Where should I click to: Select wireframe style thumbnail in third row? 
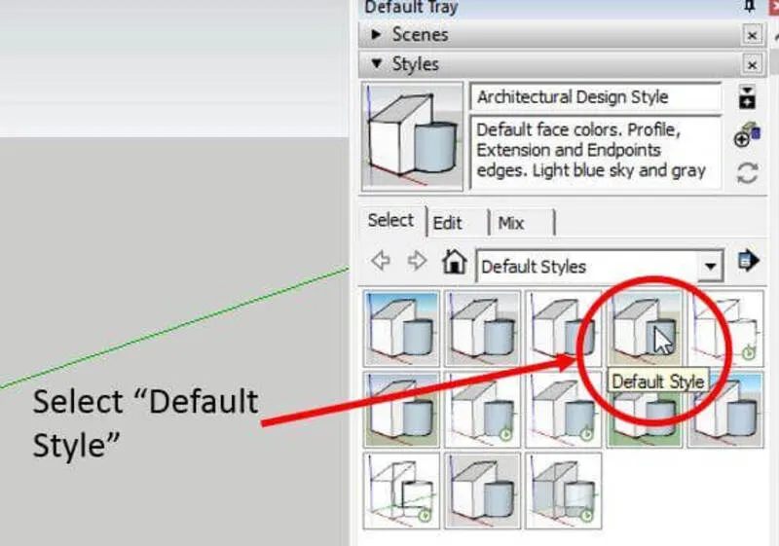tap(401, 491)
